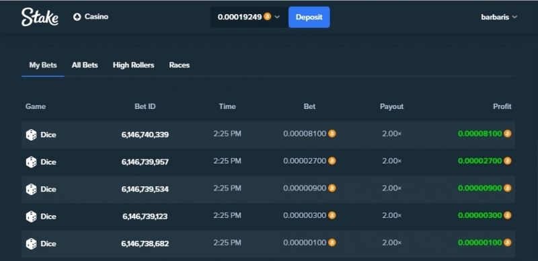Expand the wallet balance dropdown chevron
The image size is (538, 261).
277,17
